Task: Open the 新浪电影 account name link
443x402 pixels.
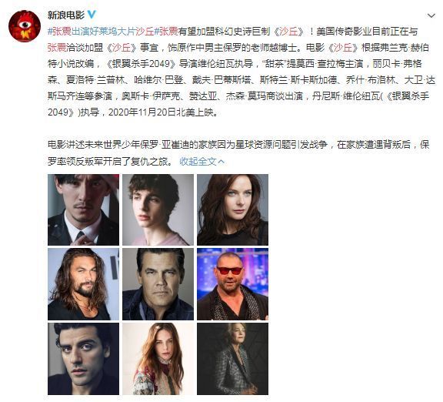Action: pyautogui.click(x=66, y=15)
